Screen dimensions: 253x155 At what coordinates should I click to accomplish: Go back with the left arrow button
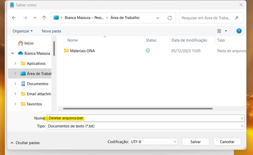(x=14, y=17)
